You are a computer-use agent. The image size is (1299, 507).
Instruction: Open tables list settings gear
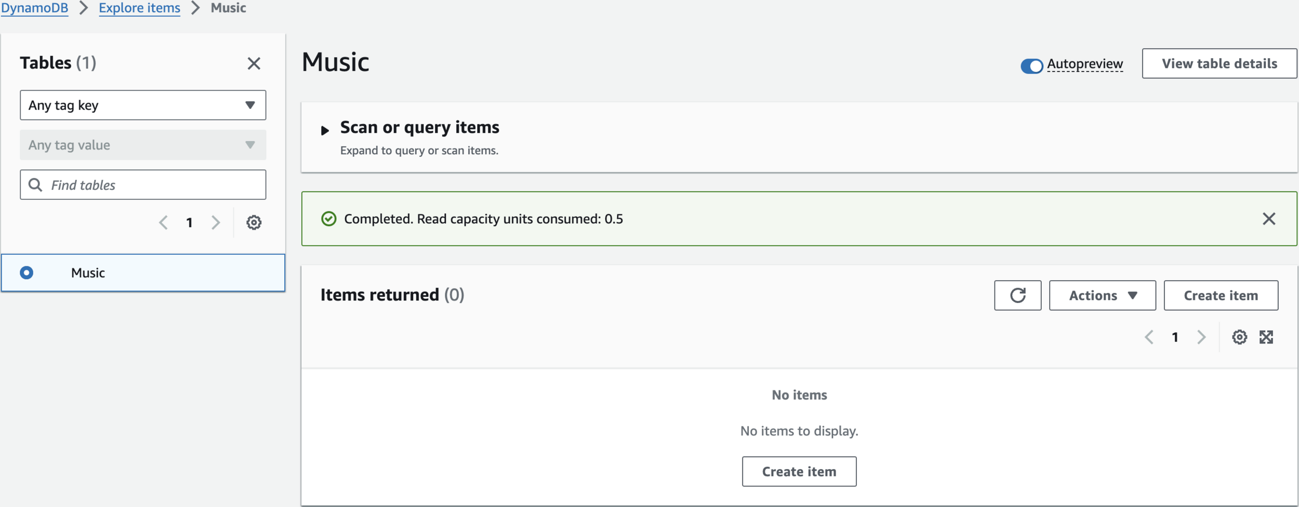[x=254, y=223]
